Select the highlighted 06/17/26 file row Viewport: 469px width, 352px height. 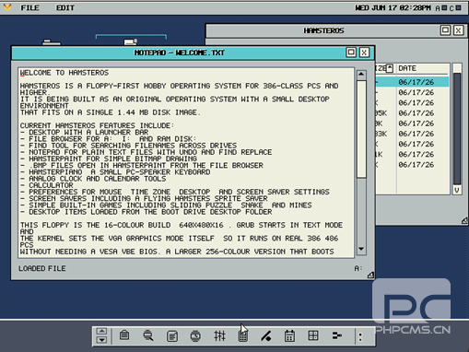412,82
